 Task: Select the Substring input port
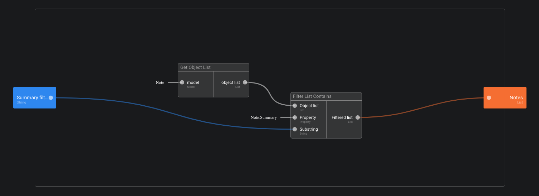click(x=295, y=129)
